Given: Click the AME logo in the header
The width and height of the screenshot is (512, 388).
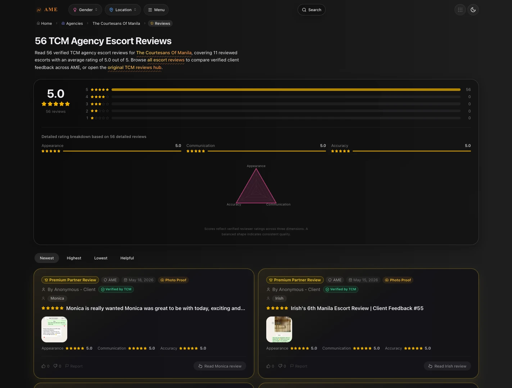Looking at the screenshot, I should [x=47, y=10].
